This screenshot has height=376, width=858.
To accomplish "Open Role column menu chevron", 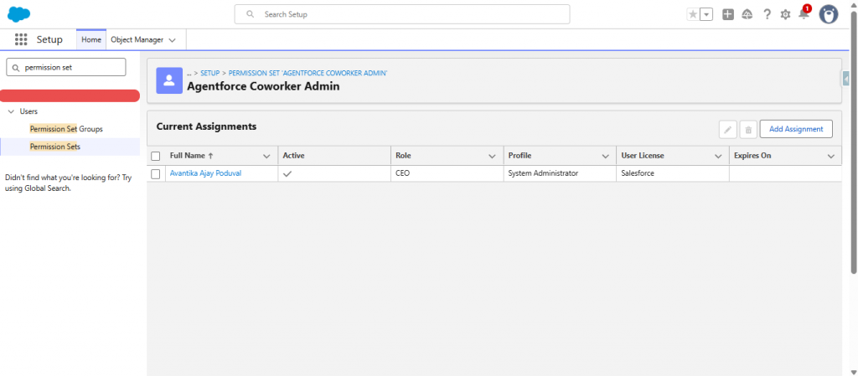I will coord(492,157).
